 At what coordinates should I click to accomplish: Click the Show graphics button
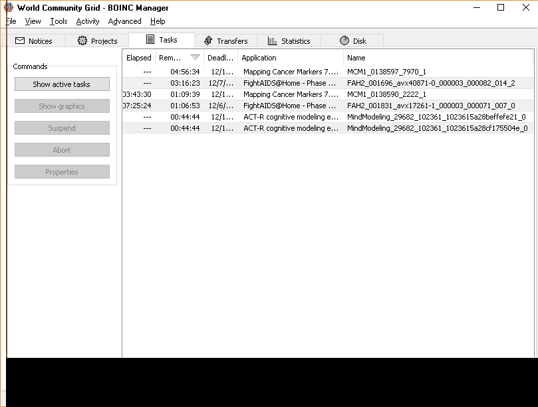click(62, 106)
